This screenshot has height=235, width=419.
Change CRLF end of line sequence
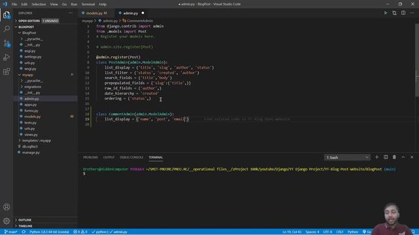pyautogui.click(x=340, y=232)
